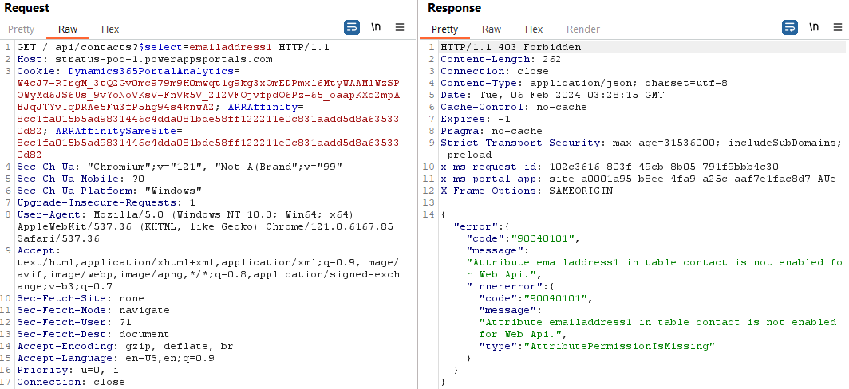Toggle word wrap icon in Request panel
849x389 pixels.
pos(352,28)
